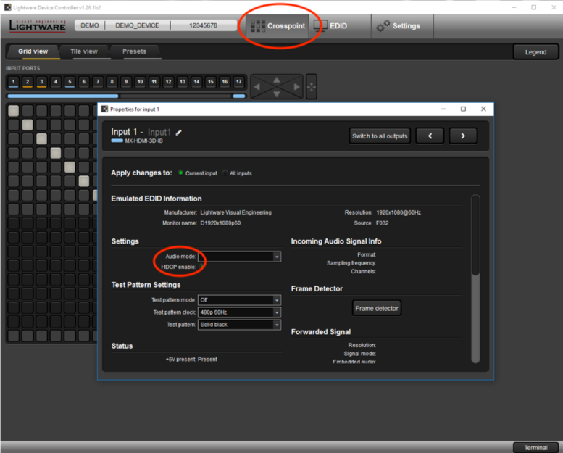The width and height of the screenshot is (563, 453).
Task: Toggle crosspoint input 3 to output 3
Action: 41,138
